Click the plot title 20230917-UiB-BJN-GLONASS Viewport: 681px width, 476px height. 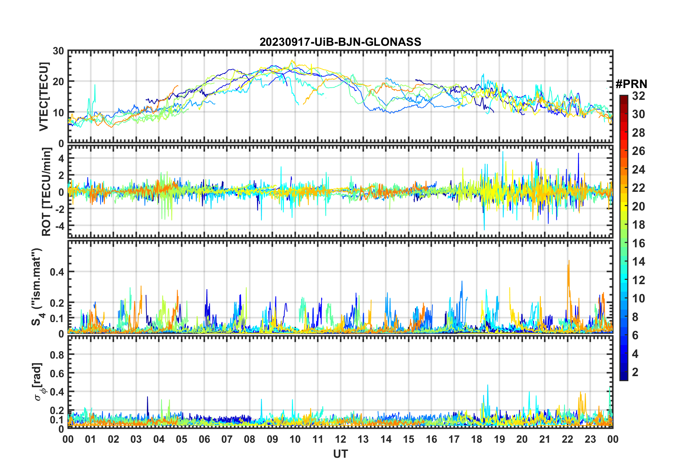340,42
